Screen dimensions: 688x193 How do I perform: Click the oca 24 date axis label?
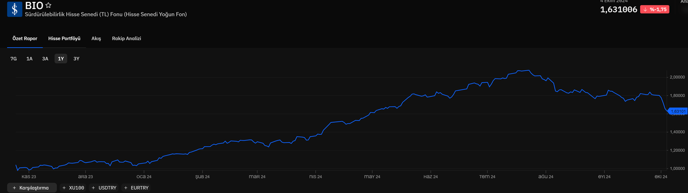tap(144, 176)
